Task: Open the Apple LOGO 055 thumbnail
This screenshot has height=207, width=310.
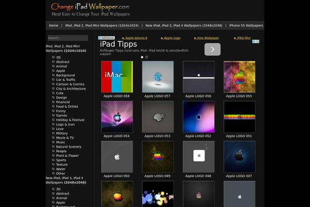Action: pos(239,77)
